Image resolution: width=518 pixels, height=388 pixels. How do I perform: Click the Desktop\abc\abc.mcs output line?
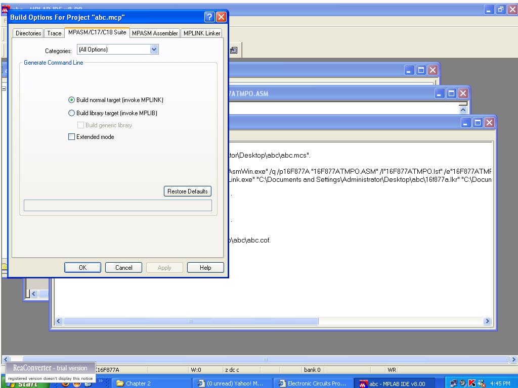pyautogui.click(x=270, y=155)
